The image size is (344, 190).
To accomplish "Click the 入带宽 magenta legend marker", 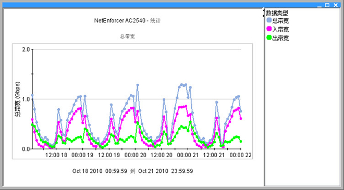I will [269, 29].
